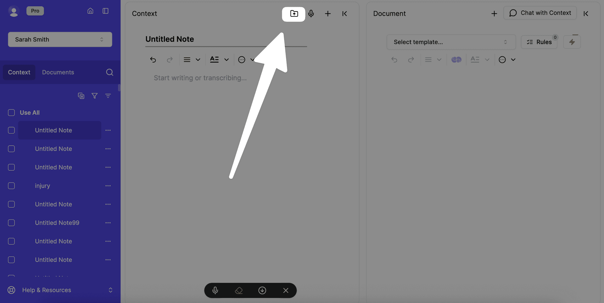Open the filter funnel icon above notes list
This screenshot has width=604, height=303.
[x=94, y=96]
